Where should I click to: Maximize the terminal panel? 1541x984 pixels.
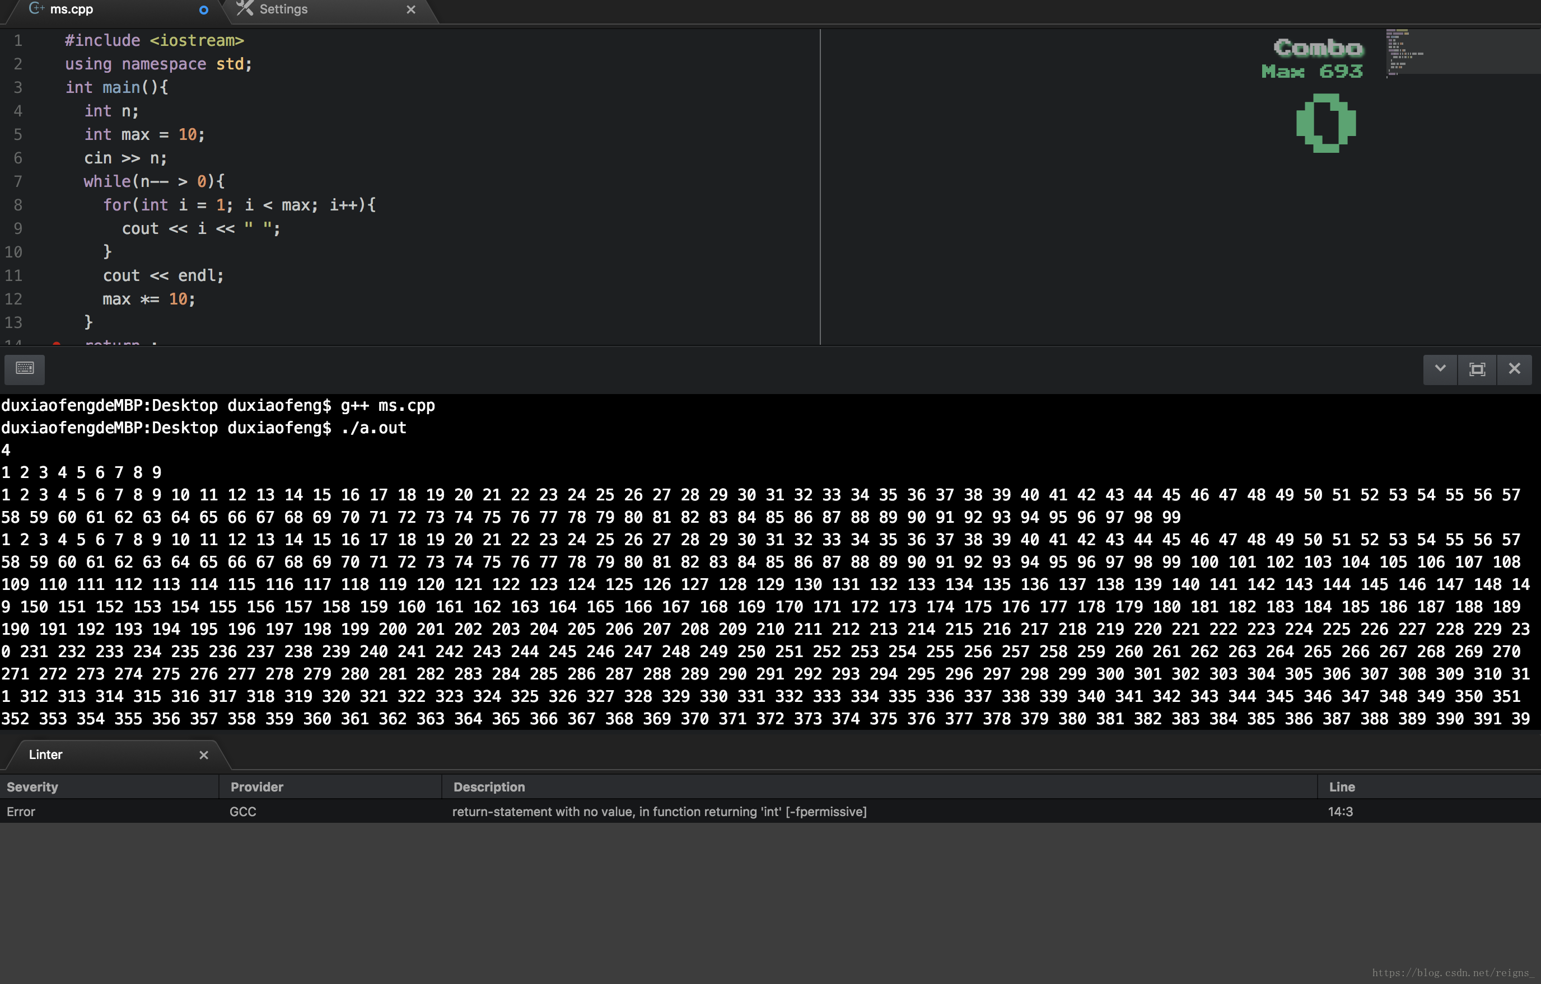(x=1477, y=369)
